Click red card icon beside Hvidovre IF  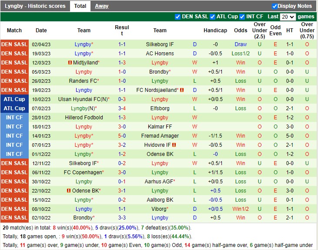pos(174,145)
